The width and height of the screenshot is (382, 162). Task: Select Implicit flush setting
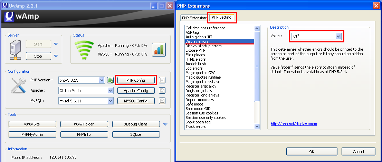[x=219, y=64]
